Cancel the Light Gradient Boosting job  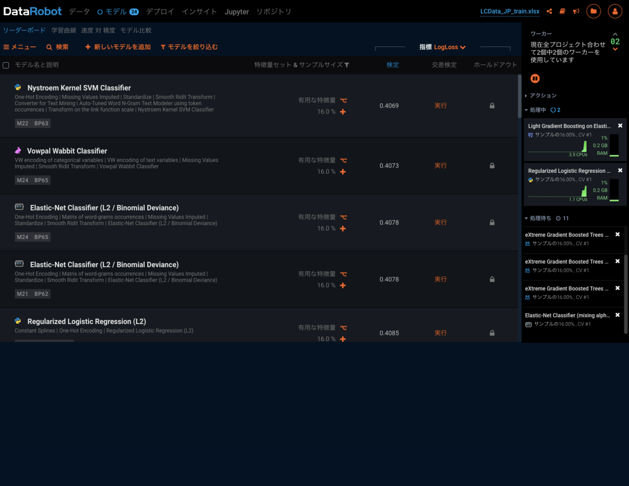620,126
